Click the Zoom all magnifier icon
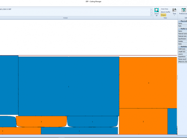The width and height of the screenshot is (187, 138). click(x=156, y=10)
